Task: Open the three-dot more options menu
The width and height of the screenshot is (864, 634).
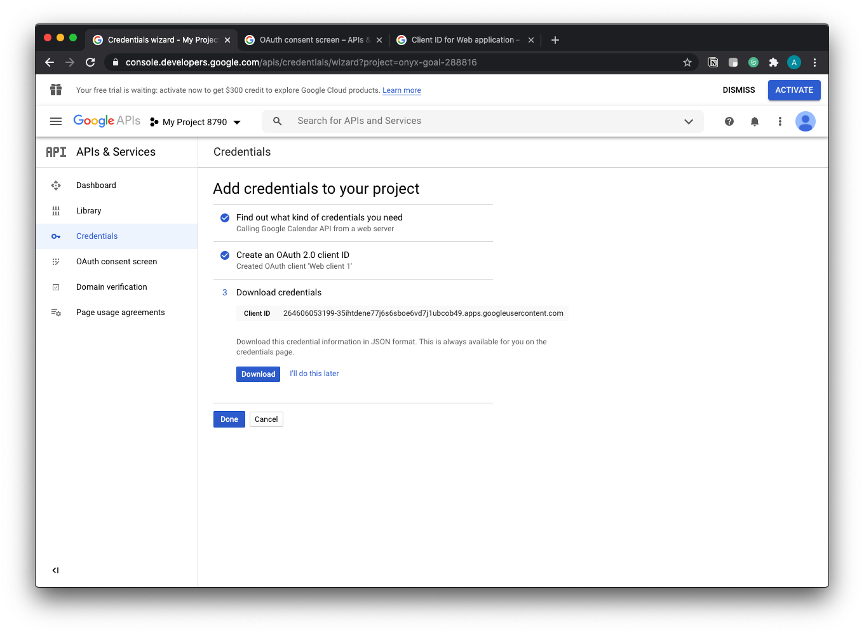Action: click(780, 121)
